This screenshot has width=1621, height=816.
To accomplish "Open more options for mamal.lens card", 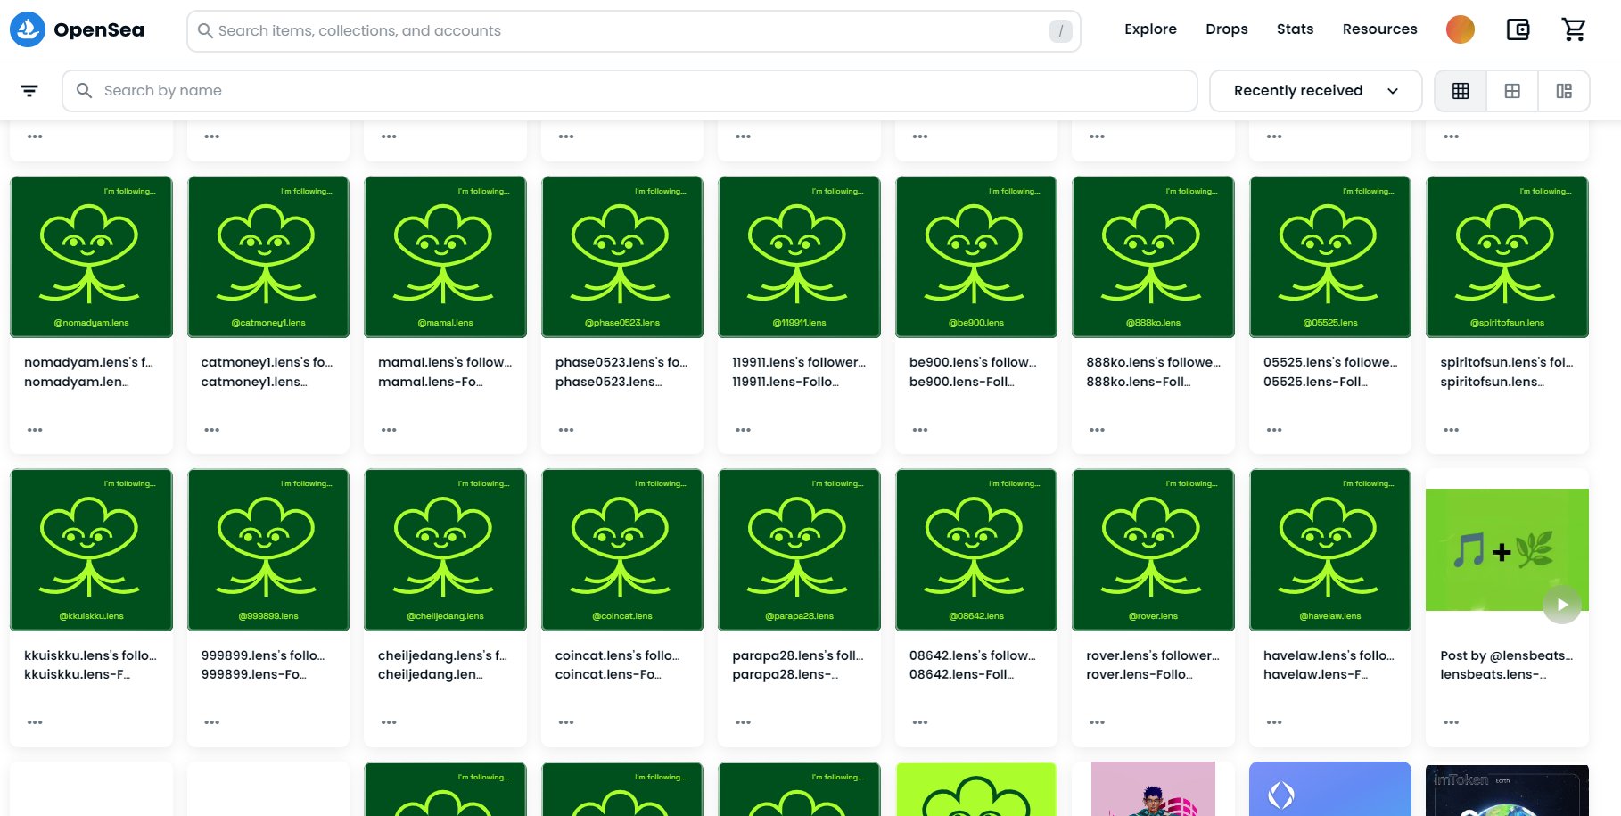I will click(x=389, y=430).
